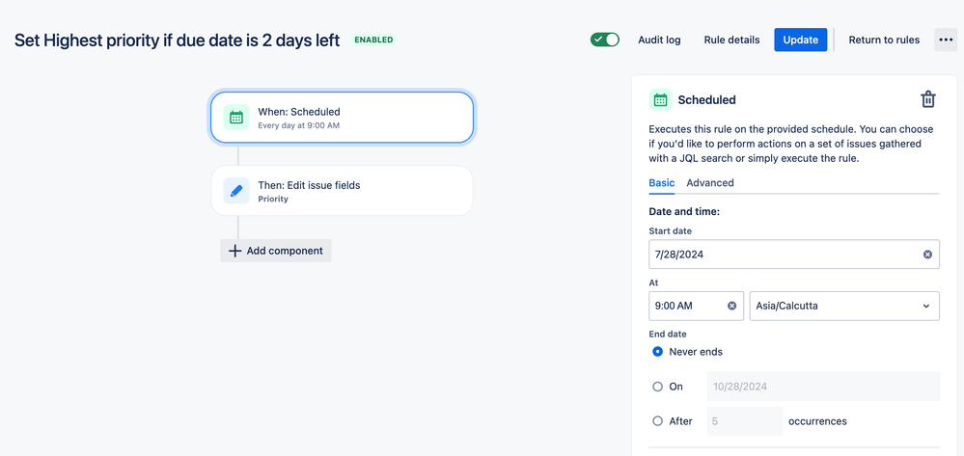Click calendar icon in Scheduled panel header
The image size is (964, 456).
click(660, 99)
